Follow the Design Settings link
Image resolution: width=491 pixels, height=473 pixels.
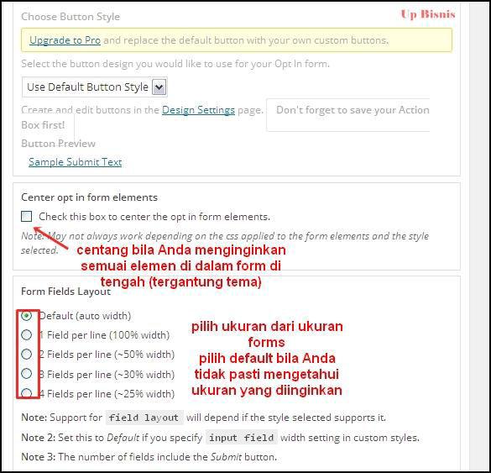pos(198,110)
